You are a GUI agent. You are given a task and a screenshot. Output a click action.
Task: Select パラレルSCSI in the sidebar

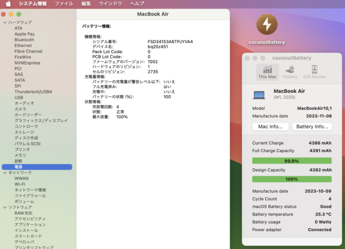click(28, 144)
